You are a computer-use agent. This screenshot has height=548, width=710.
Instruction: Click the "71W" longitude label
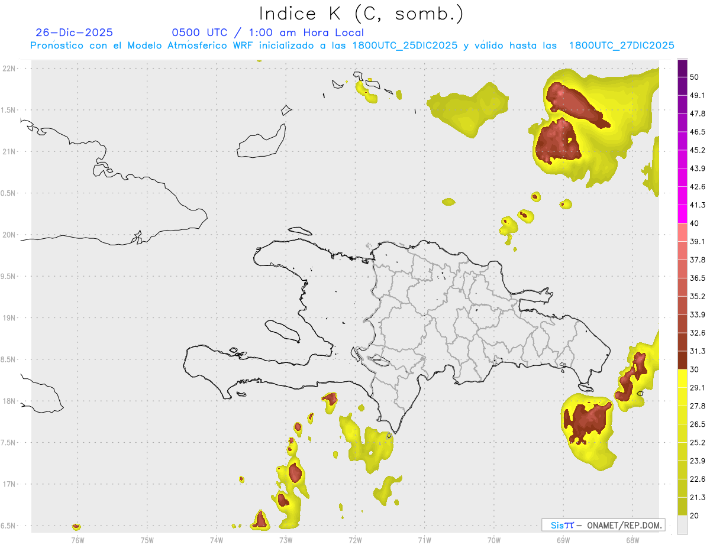424,539
